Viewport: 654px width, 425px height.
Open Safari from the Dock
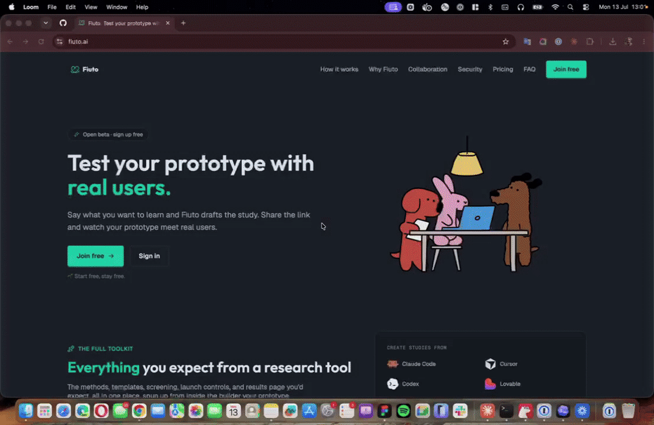[x=63, y=411]
